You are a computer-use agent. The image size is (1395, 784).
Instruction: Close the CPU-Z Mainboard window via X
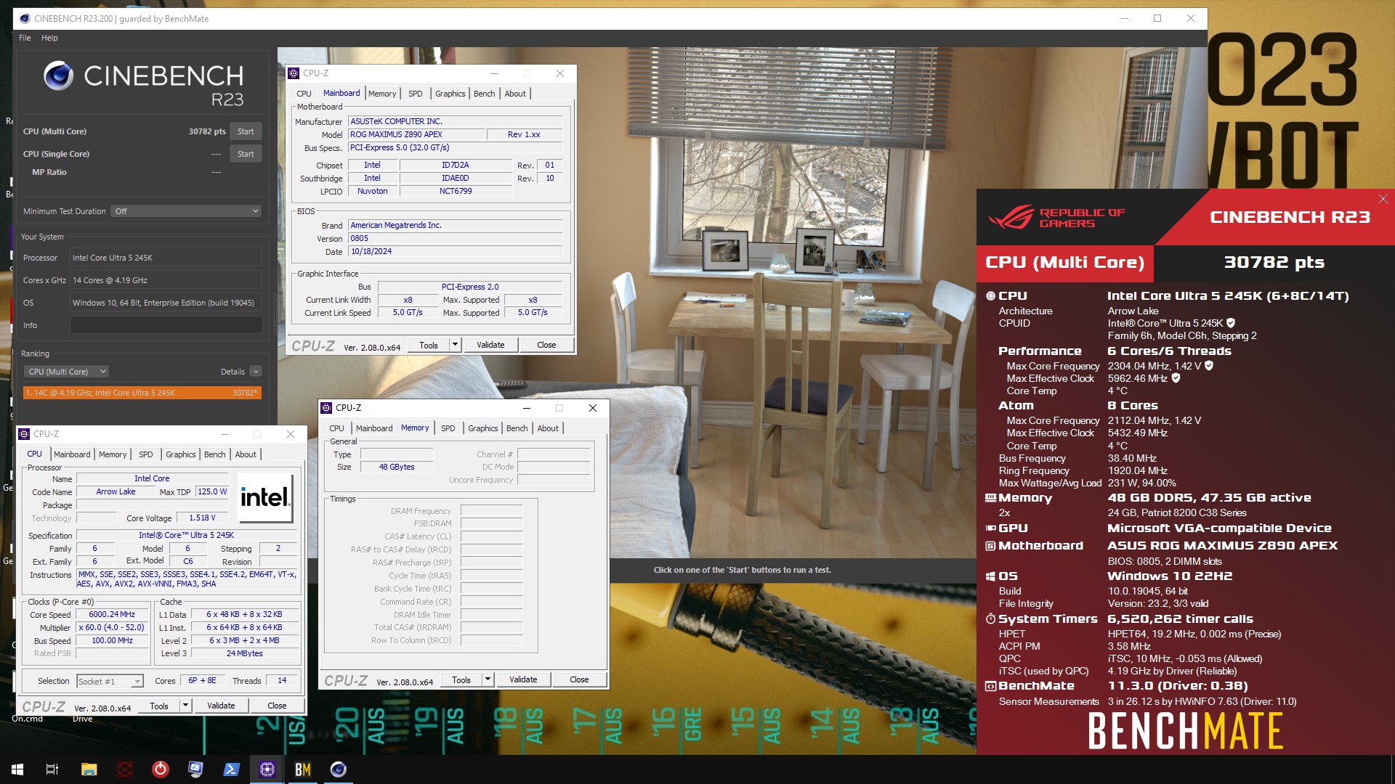pyautogui.click(x=559, y=73)
